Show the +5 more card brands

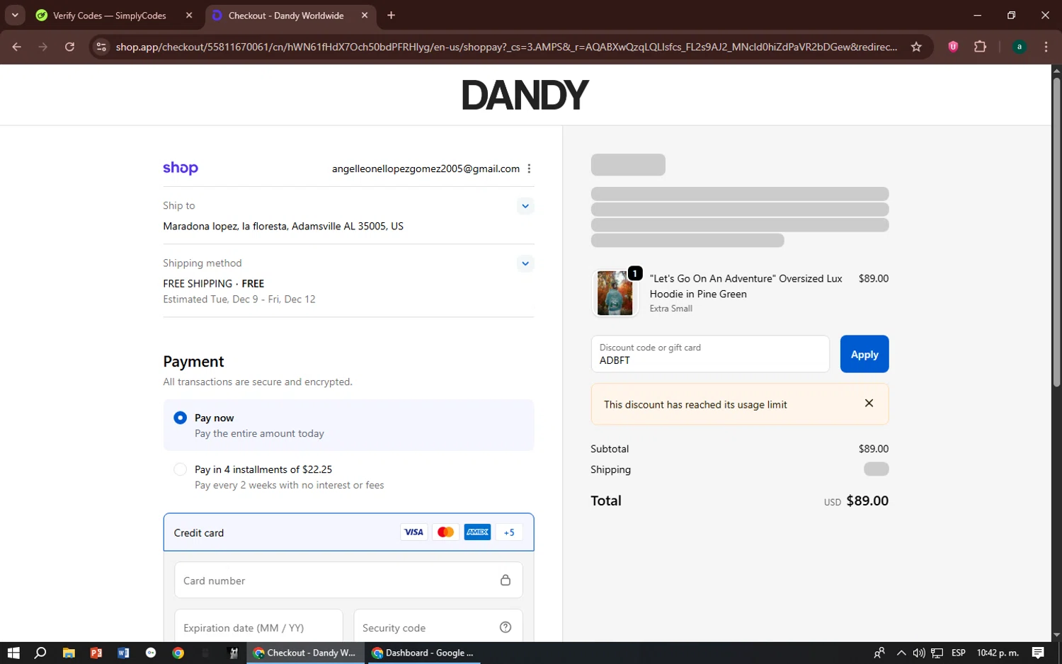pos(509,532)
